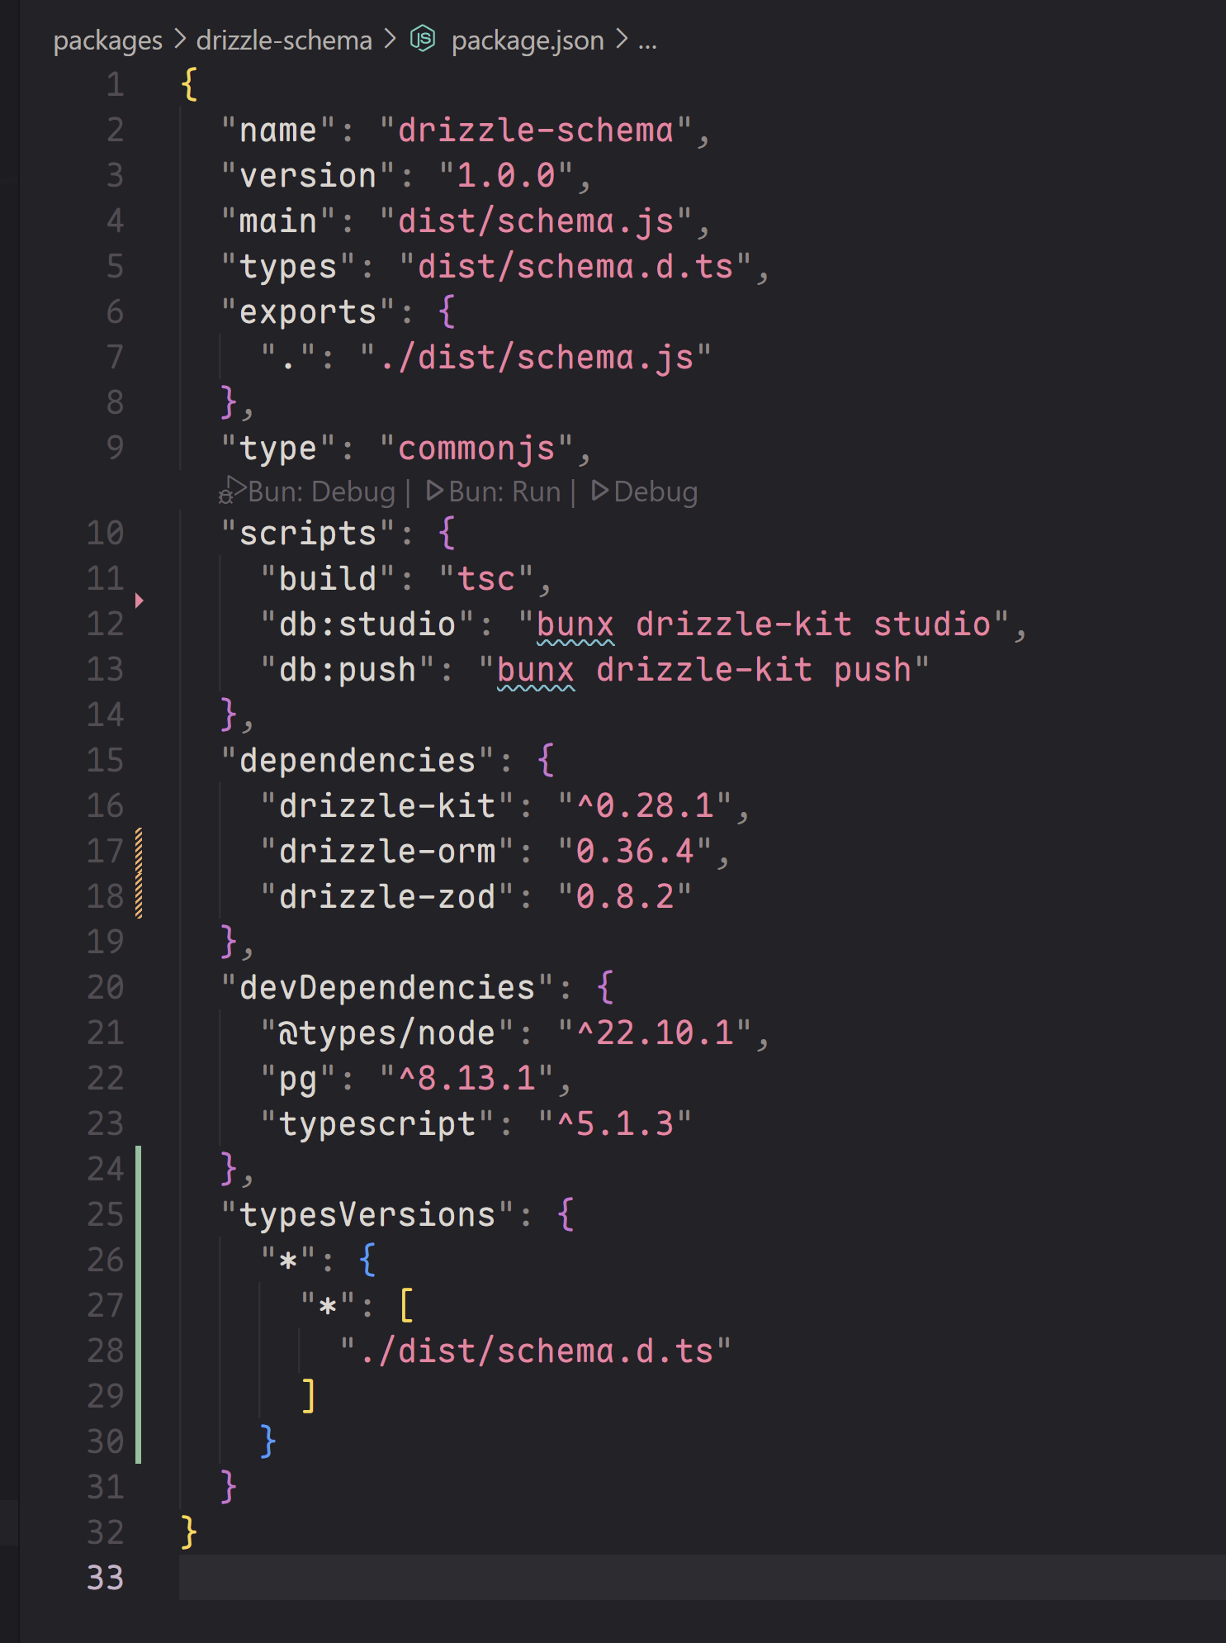Click the empty line 33 in the editor
The width and height of the screenshot is (1226, 1643).
click(x=702, y=1578)
